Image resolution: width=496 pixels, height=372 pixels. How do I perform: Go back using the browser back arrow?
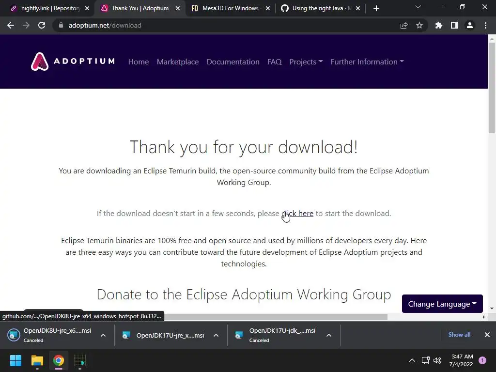point(11,25)
